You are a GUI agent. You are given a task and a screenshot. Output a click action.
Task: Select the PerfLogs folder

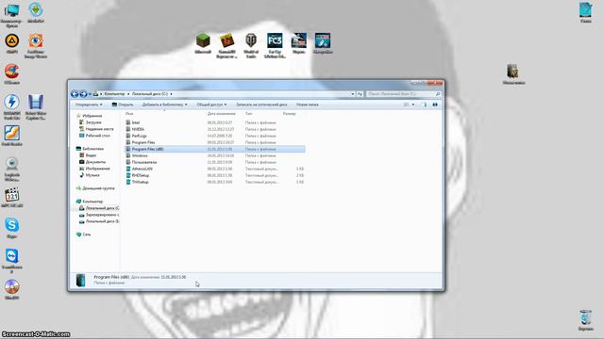pos(215,136)
